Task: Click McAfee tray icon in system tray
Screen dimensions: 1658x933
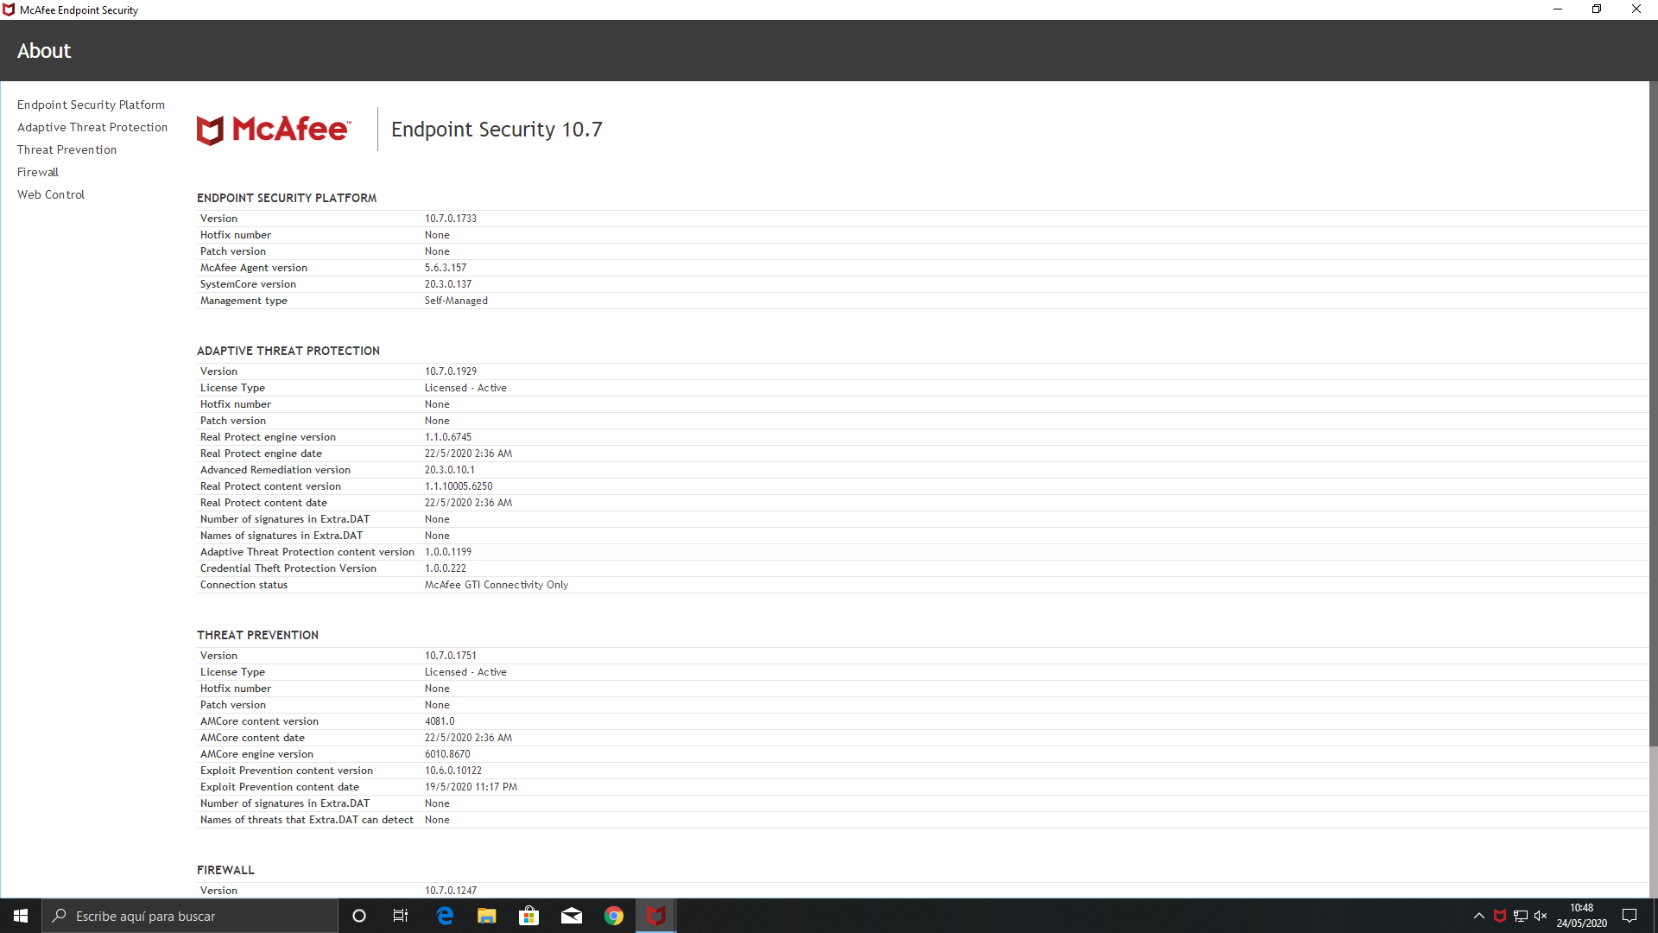Action: pos(1500,916)
